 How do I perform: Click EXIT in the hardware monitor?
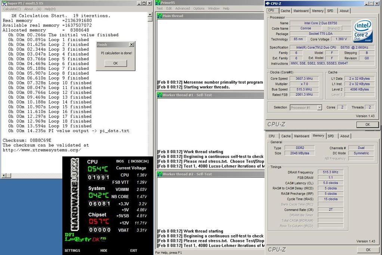point(134,251)
